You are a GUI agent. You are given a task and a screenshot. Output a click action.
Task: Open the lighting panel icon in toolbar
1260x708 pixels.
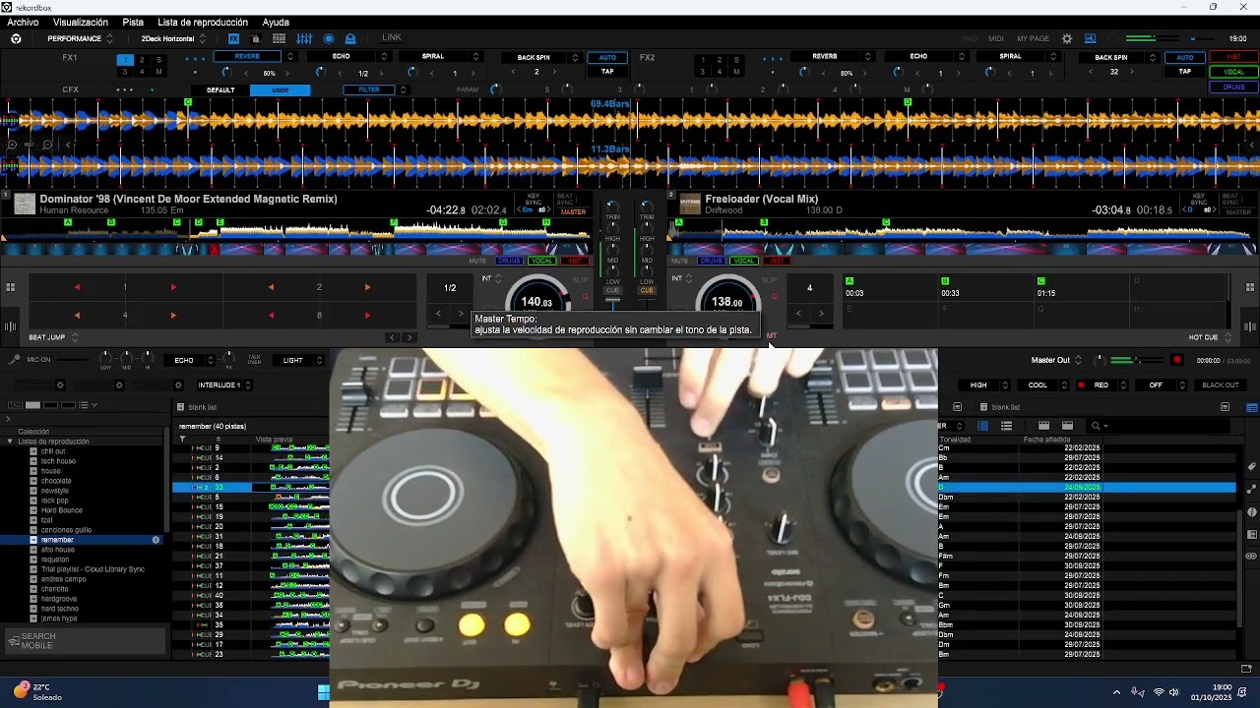(350, 38)
